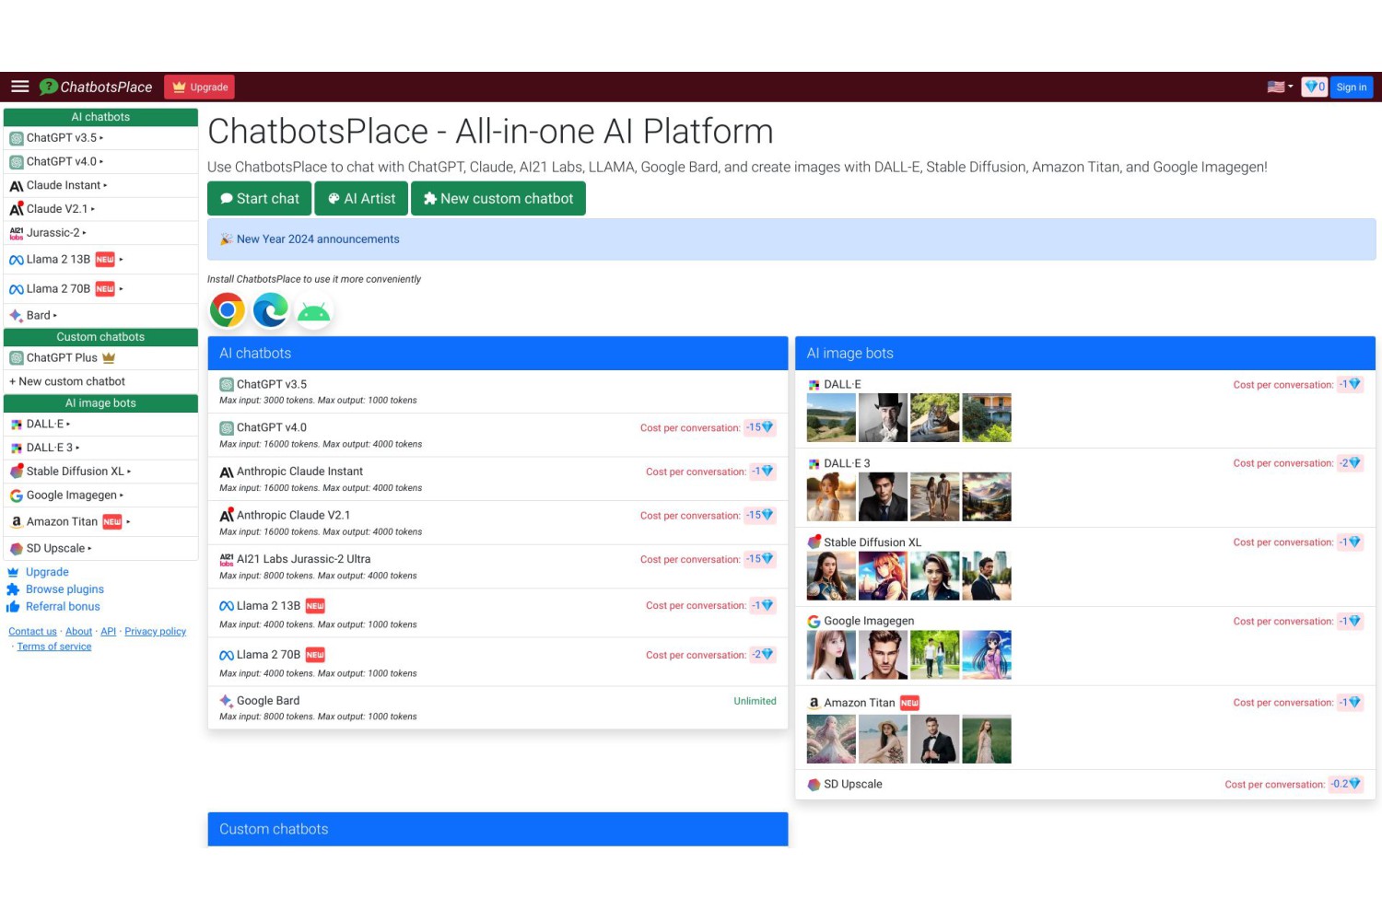Click the first DALL·E sample thumbnail
The image size is (1382, 921).
(831, 417)
